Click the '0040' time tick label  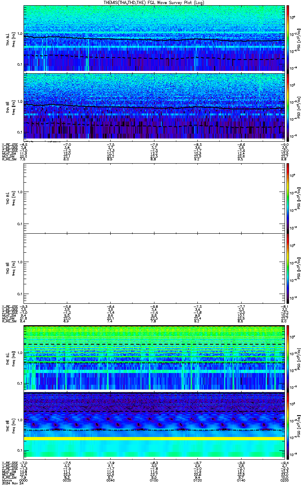click(111, 480)
